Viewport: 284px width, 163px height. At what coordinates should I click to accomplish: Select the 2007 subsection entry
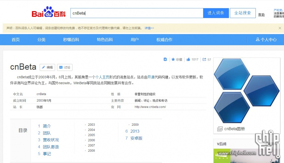click(91, 145)
